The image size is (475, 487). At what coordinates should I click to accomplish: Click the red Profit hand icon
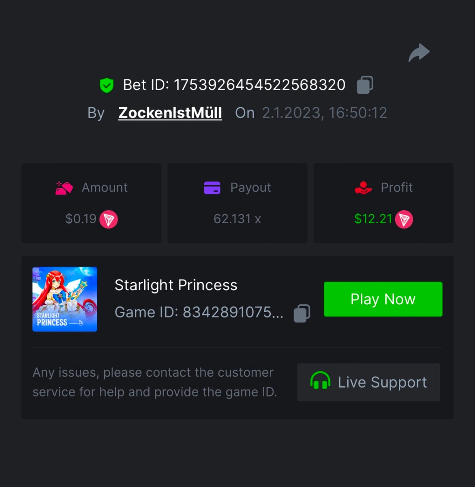(363, 188)
